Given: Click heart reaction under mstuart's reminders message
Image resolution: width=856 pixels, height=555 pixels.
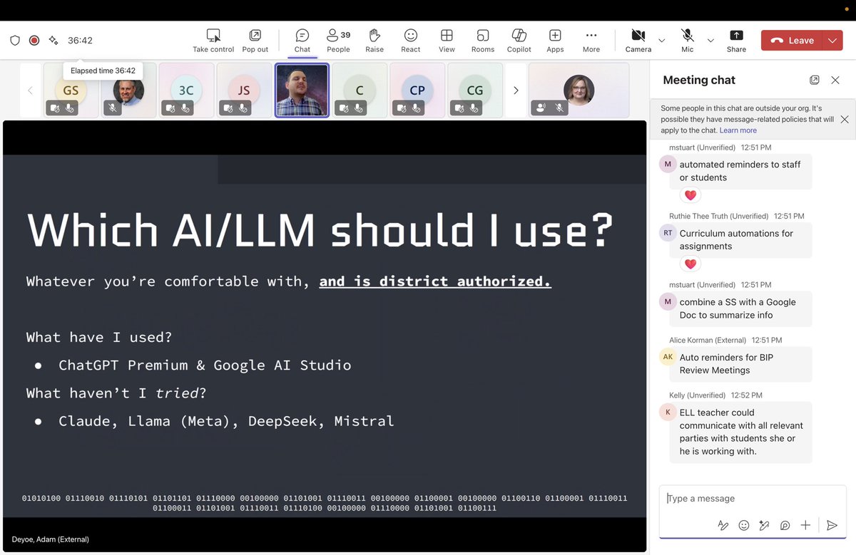Looking at the screenshot, I should 690,195.
